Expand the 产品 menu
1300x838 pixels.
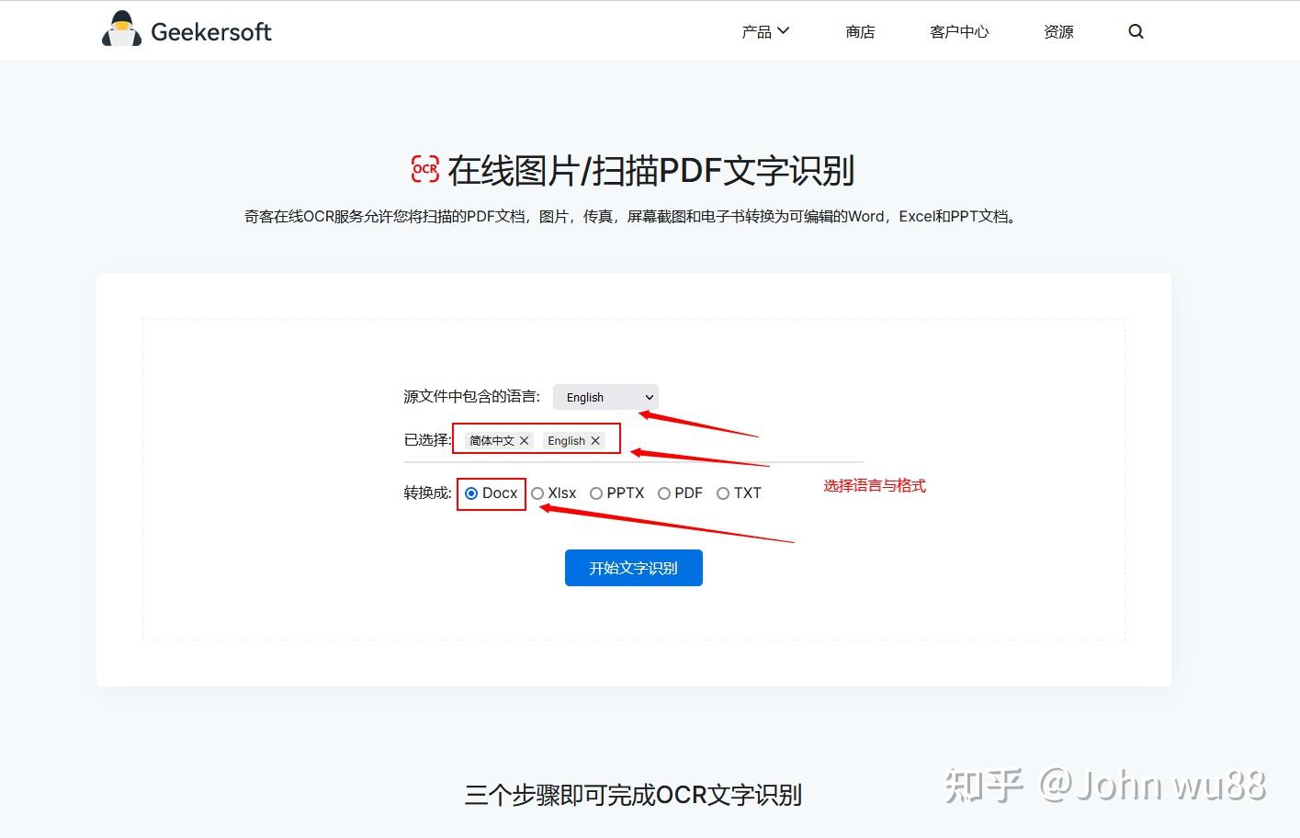pos(765,31)
